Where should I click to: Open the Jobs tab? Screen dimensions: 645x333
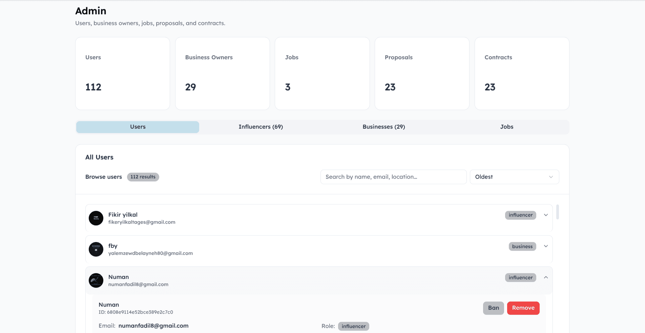[506, 127]
